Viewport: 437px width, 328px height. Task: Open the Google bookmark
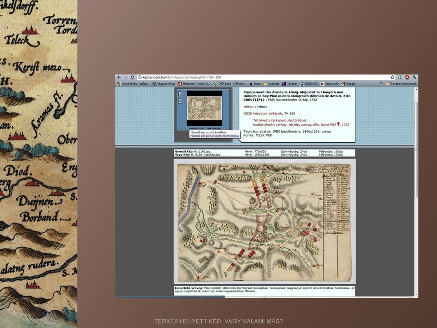point(348,84)
